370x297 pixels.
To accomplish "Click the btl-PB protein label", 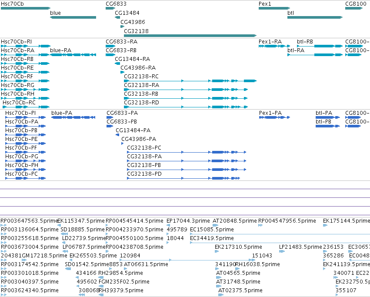I will (323, 122).
